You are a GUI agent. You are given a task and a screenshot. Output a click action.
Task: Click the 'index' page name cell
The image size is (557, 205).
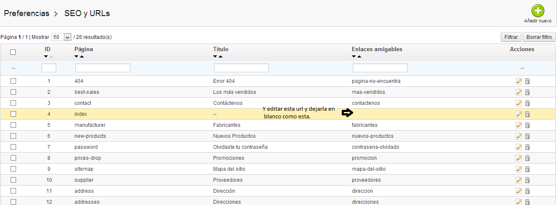click(81, 114)
